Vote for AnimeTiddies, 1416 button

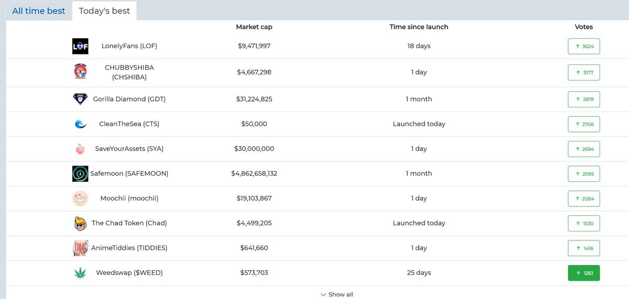click(x=584, y=248)
